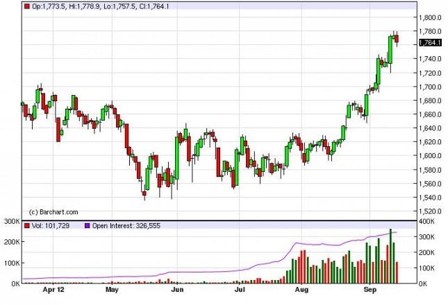The height and width of the screenshot is (305, 448).
Task: Click the purple Open Interest legend swatch
Action: tap(88, 226)
